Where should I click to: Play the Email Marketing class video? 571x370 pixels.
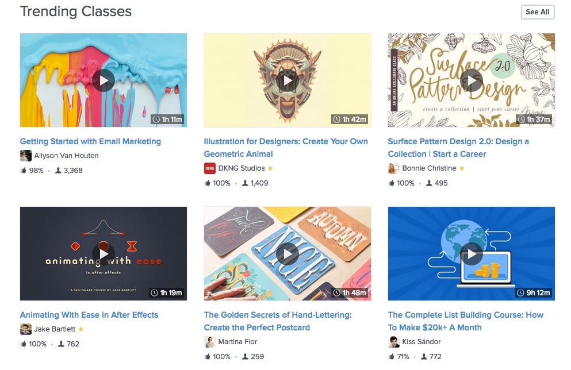[104, 80]
